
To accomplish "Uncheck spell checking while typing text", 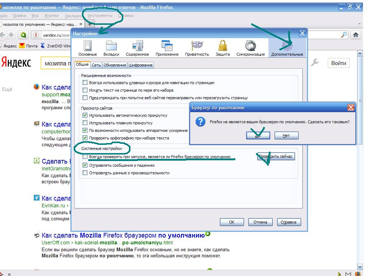I will click(85, 138).
